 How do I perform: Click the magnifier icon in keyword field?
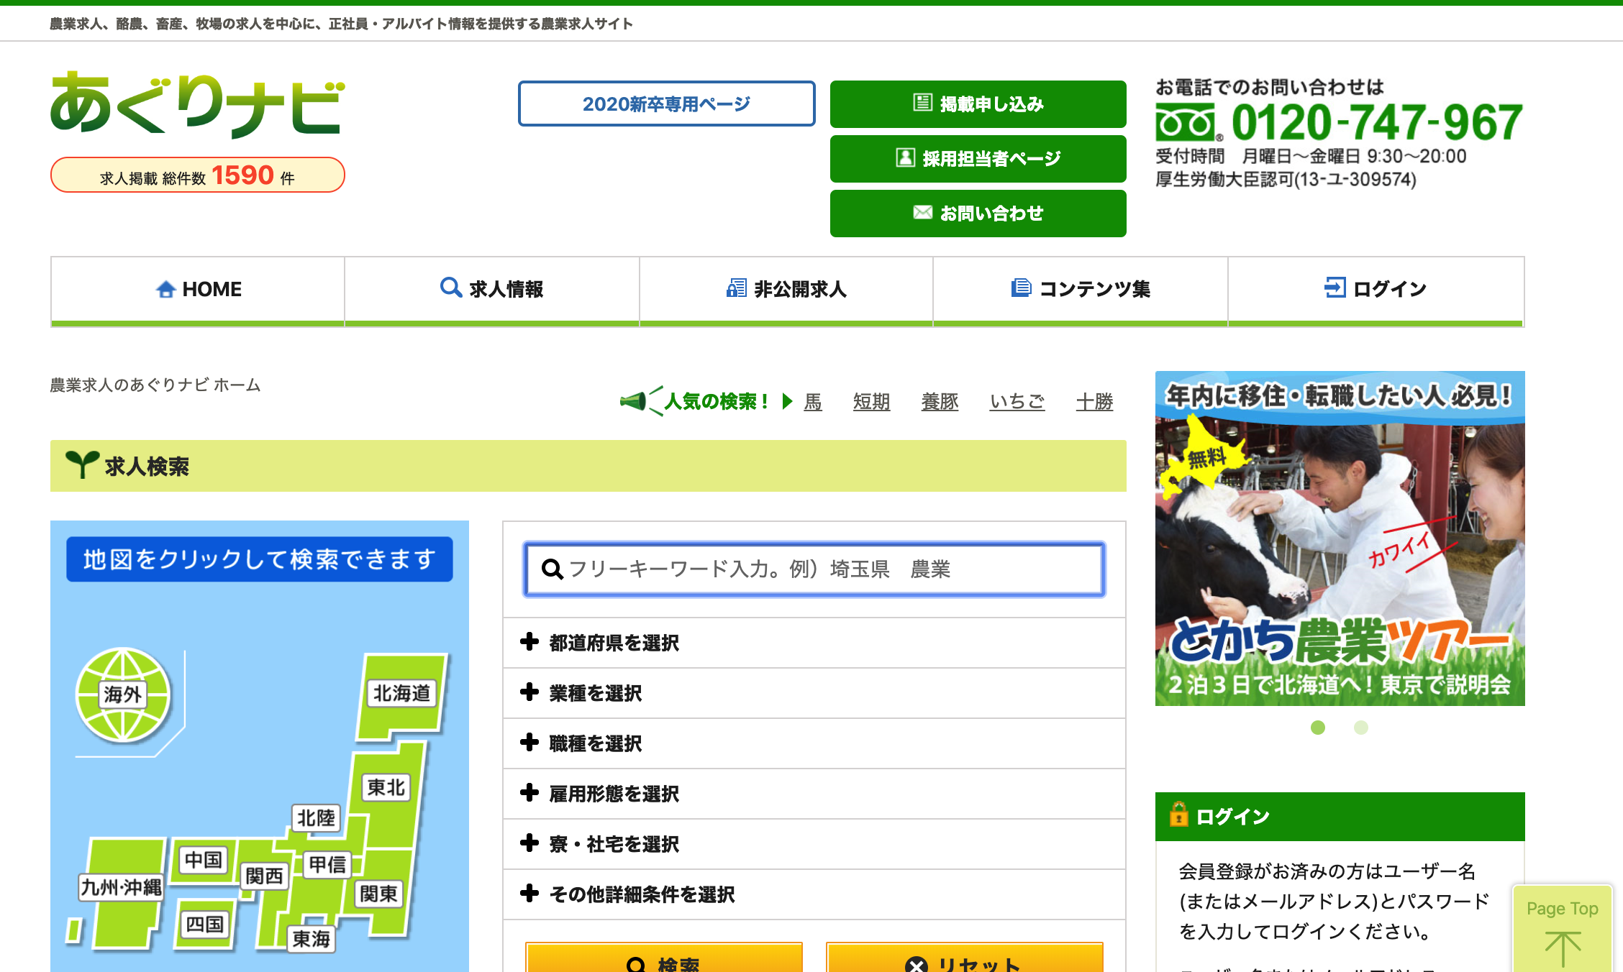[552, 569]
